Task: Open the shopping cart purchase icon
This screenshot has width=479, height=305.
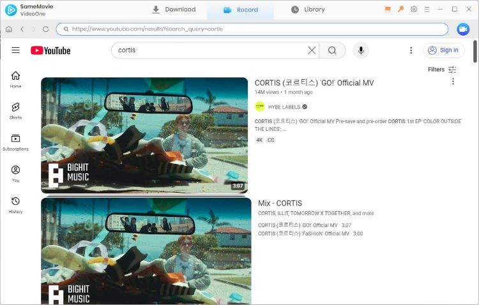Action: pyautogui.click(x=388, y=9)
